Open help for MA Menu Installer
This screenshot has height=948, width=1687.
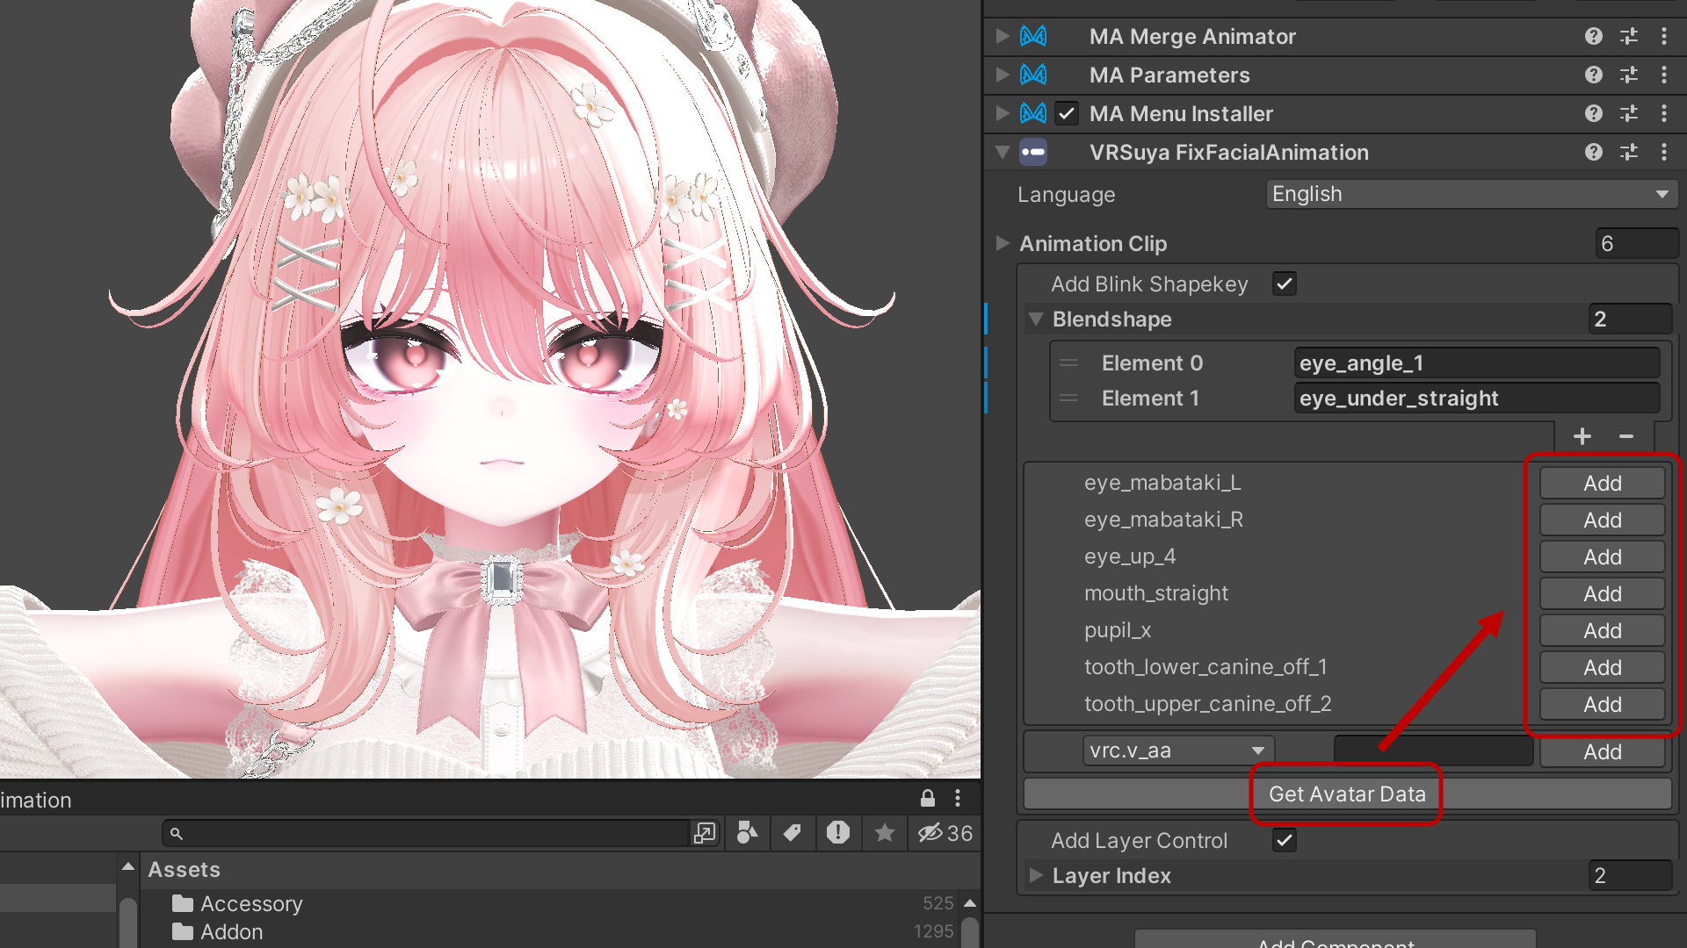tap(1594, 113)
